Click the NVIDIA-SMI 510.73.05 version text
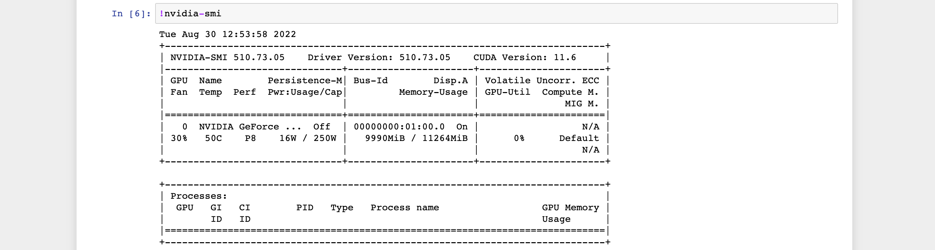The height and width of the screenshot is (250, 935). point(228,58)
